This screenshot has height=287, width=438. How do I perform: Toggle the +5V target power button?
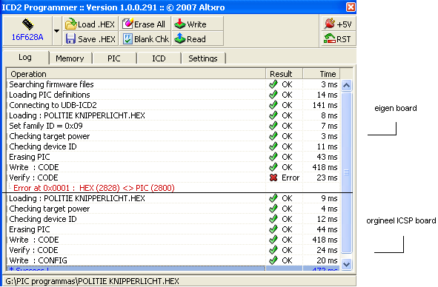click(x=338, y=24)
